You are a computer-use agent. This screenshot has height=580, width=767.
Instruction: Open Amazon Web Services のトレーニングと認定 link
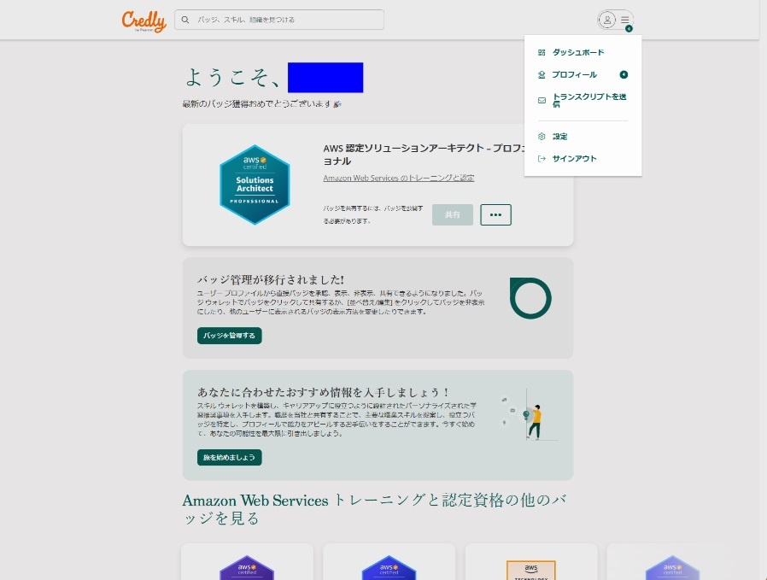tap(399, 178)
